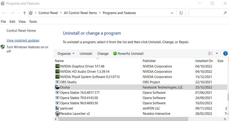Open the View menu
The image size is (229, 121).
point(22,22)
